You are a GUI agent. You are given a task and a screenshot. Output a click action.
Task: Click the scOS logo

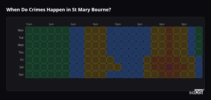pyautogui.click(x=196, y=92)
